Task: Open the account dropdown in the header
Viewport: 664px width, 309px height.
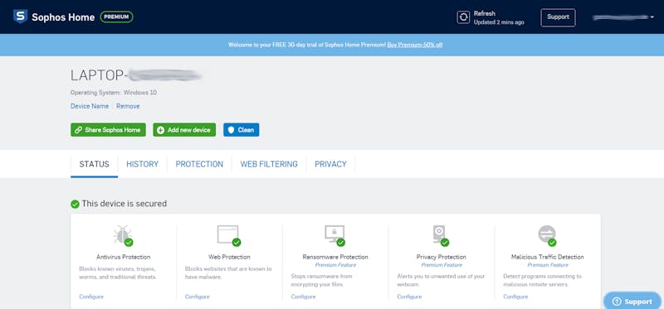Action: click(623, 17)
